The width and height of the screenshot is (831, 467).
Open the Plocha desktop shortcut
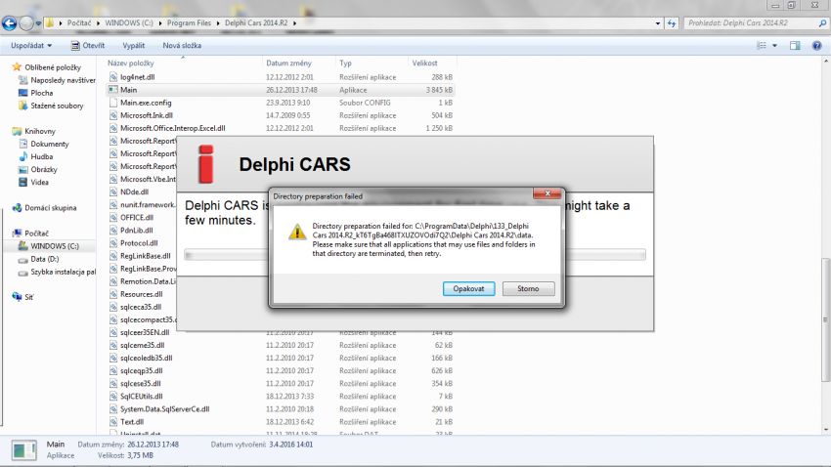[x=41, y=93]
